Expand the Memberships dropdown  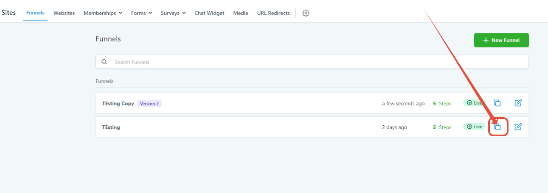(x=103, y=13)
